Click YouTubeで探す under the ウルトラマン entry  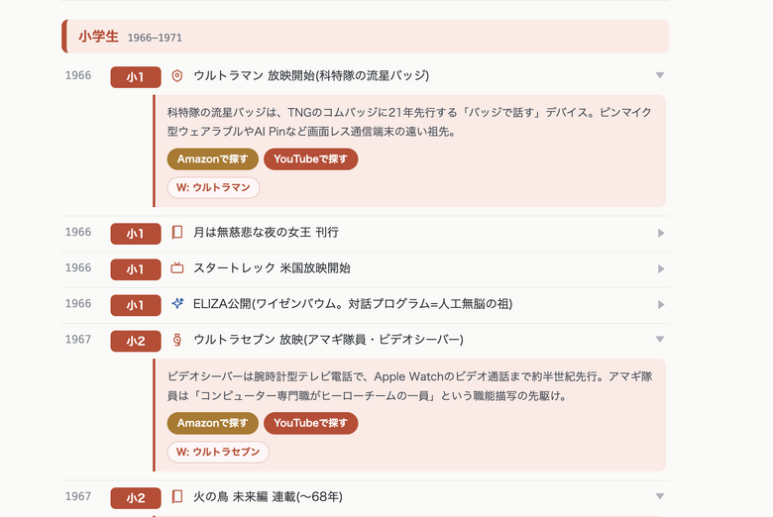(x=310, y=159)
